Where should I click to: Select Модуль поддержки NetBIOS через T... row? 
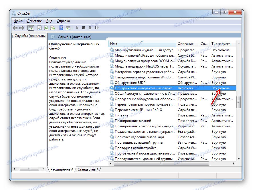(x=172, y=66)
